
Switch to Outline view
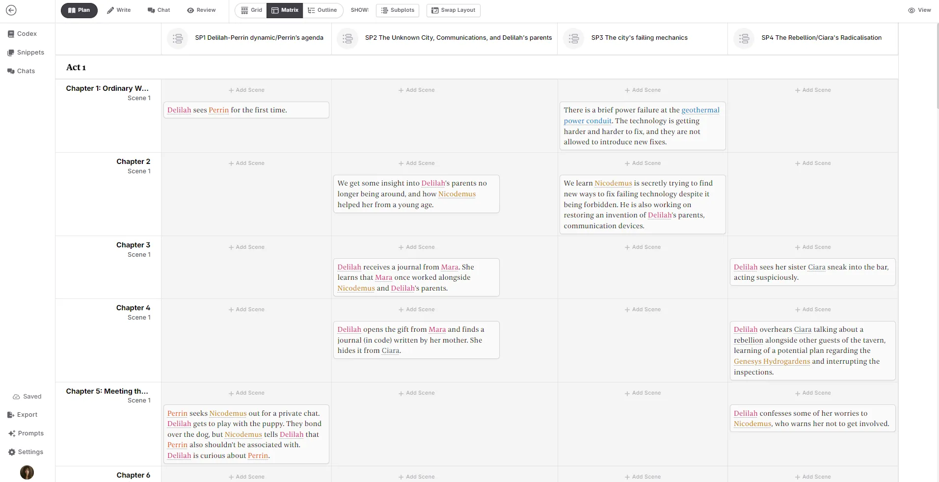[x=322, y=10]
